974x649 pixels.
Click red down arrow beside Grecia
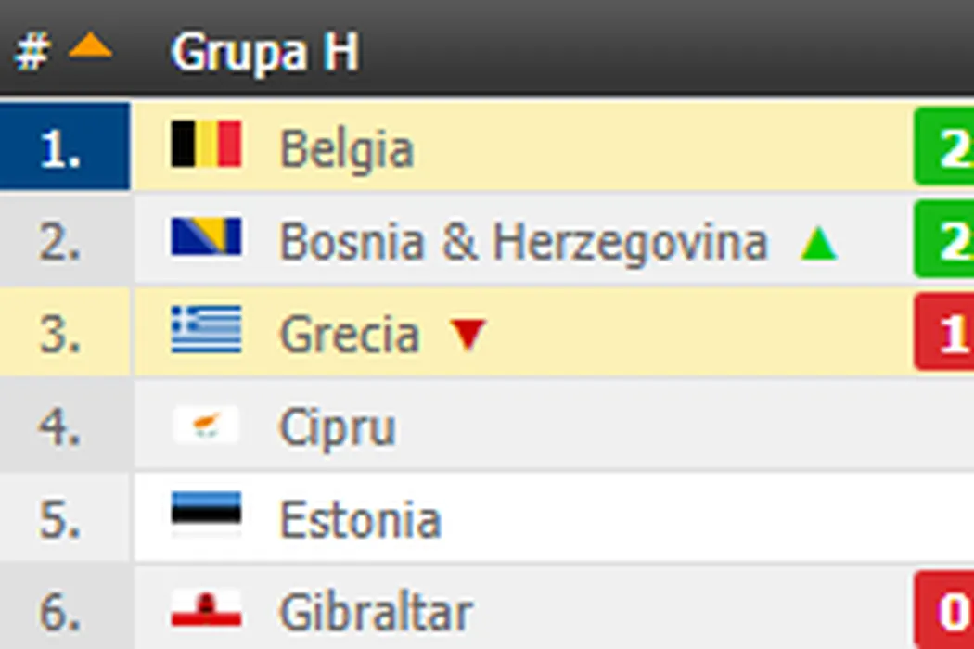coord(467,335)
